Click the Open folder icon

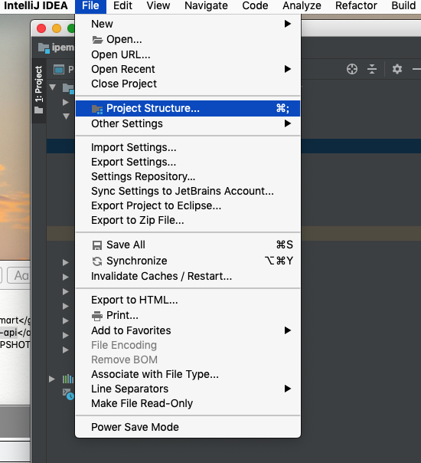click(97, 40)
